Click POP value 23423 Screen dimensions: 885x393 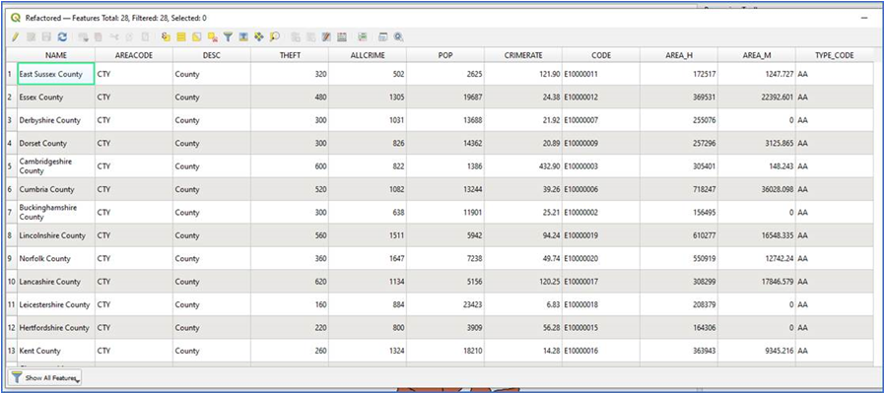[445, 304]
